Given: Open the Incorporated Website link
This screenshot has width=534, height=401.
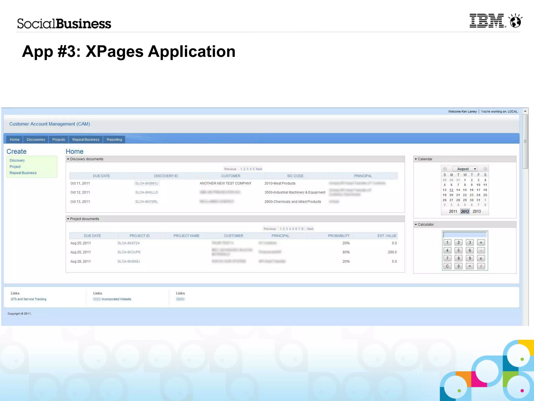Looking at the screenshot, I should click(116, 299).
